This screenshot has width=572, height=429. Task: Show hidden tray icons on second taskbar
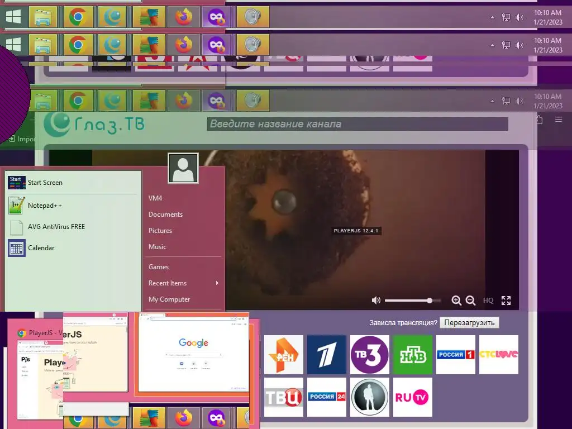click(493, 45)
